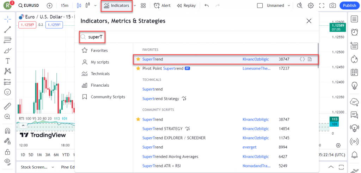Toggle the Unnamed layout checkbox square
361x173 pixels.
click(260, 6)
